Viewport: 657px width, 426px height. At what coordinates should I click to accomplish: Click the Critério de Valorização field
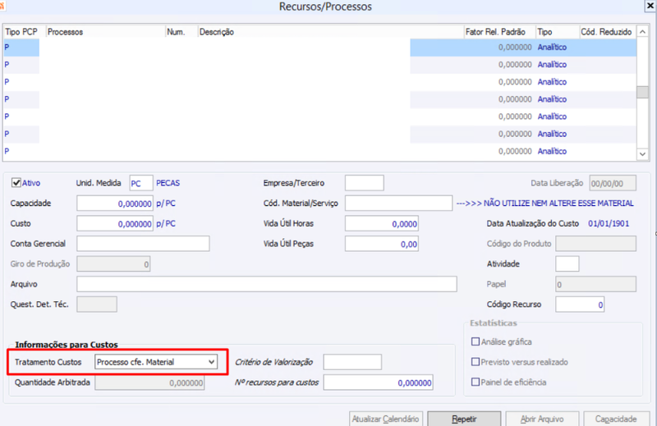[x=352, y=362]
